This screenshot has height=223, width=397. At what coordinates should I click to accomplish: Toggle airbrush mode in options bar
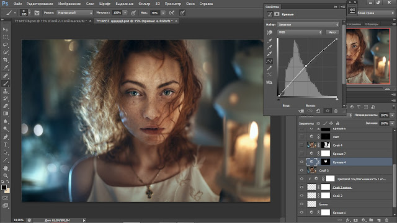[172, 12]
